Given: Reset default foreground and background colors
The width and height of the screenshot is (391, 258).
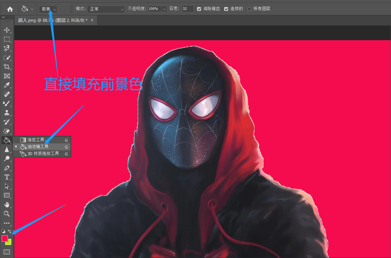Looking at the screenshot, I should click(x=3, y=231).
